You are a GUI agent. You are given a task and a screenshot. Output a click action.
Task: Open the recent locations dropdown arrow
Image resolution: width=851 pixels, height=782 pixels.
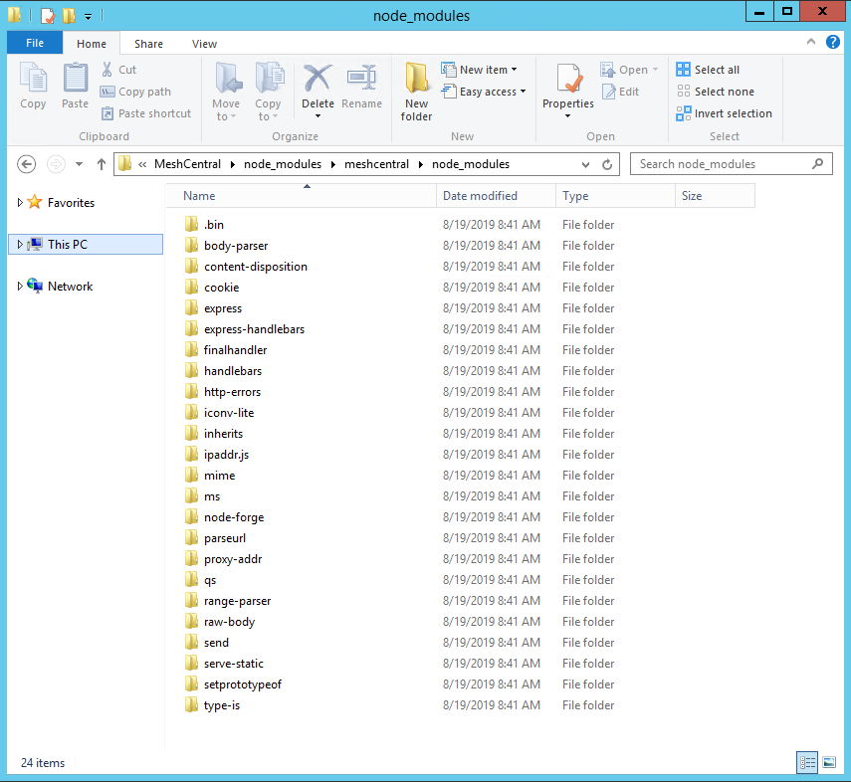pos(80,164)
